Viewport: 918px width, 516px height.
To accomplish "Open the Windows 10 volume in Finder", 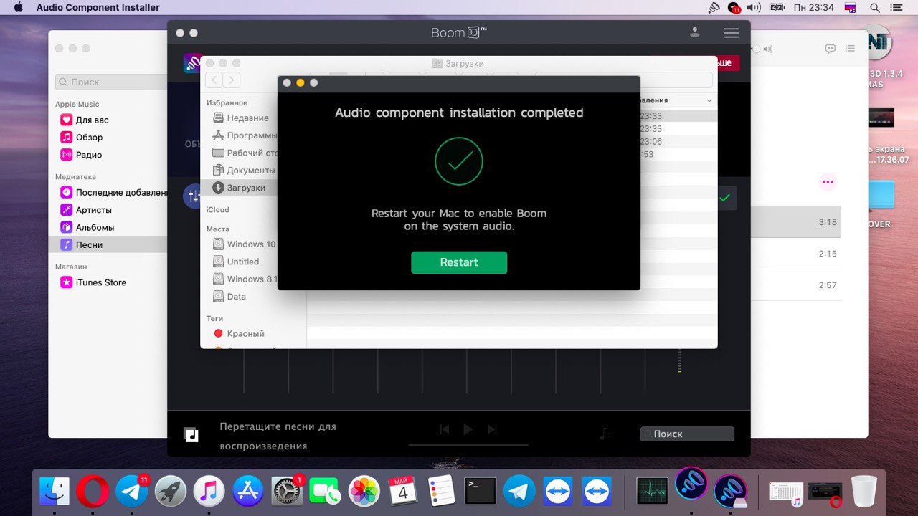I will [x=245, y=244].
